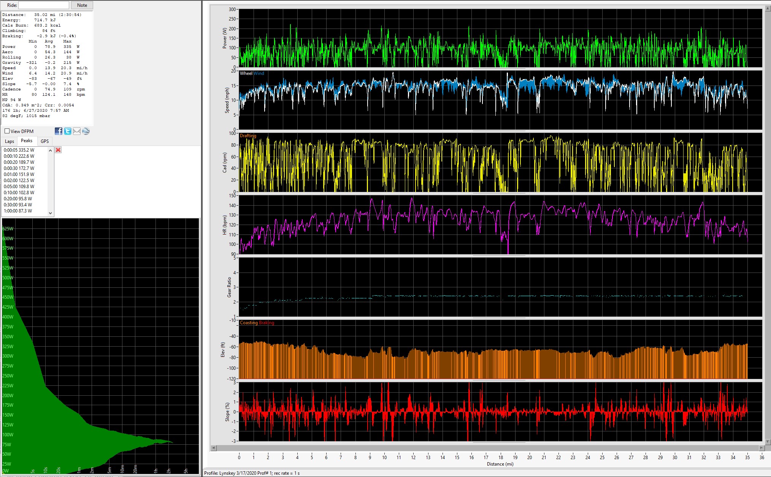Screen dimensions: 771x477
Task: Click the red X delete icon
Action: coord(58,150)
